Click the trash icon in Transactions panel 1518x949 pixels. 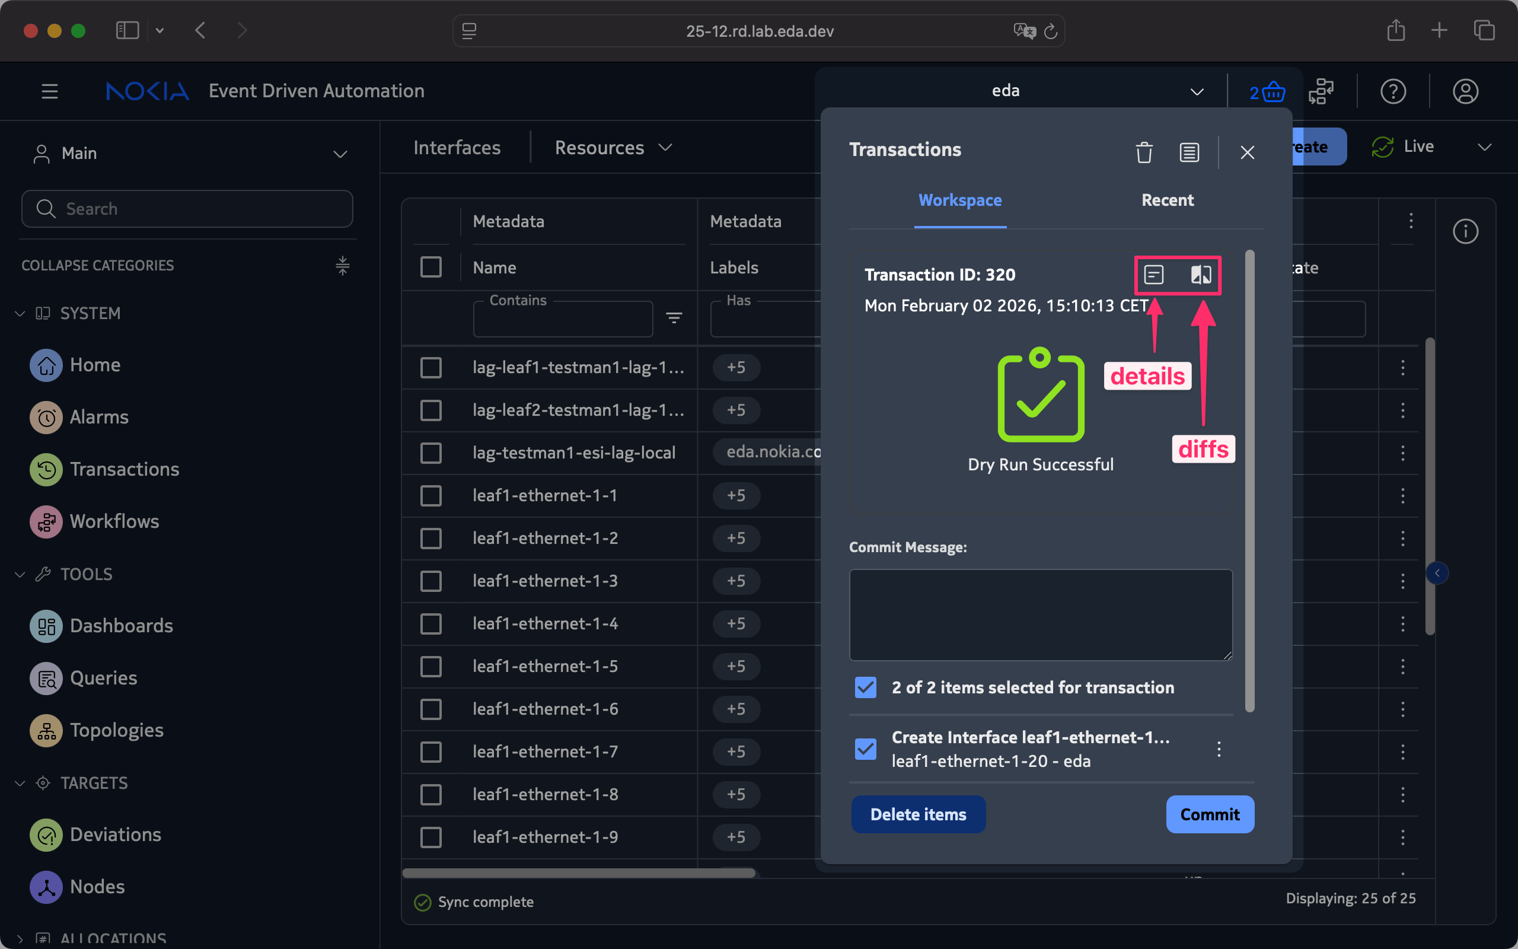pyautogui.click(x=1143, y=152)
